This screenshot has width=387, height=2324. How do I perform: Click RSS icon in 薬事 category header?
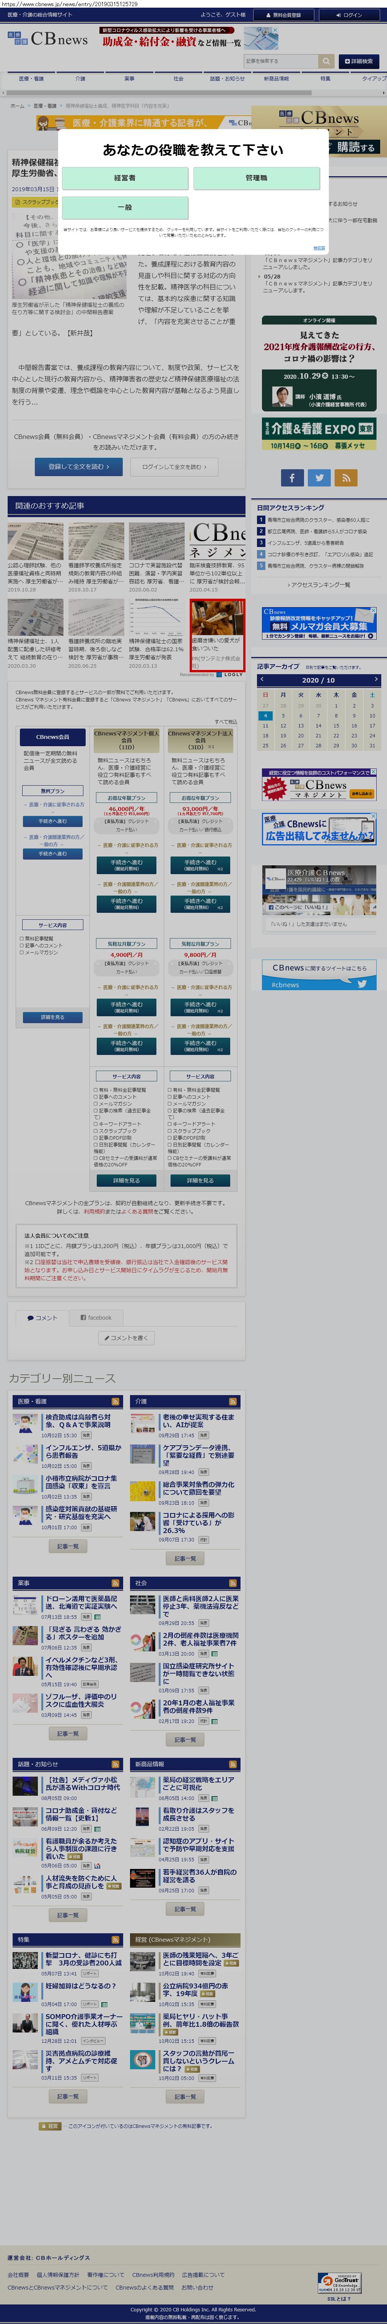tap(115, 1582)
